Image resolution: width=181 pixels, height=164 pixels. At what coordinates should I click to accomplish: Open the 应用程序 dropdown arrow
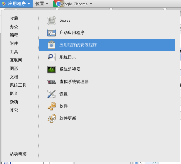29,4
